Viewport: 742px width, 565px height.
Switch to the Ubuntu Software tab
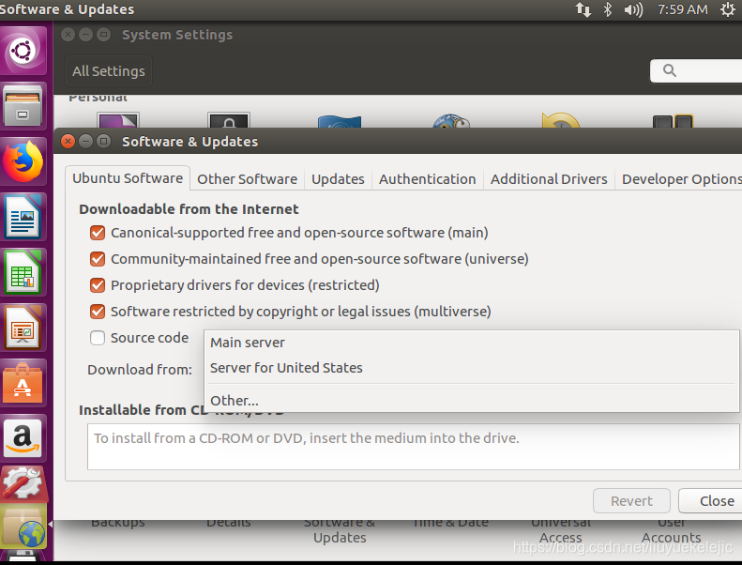click(x=128, y=178)
